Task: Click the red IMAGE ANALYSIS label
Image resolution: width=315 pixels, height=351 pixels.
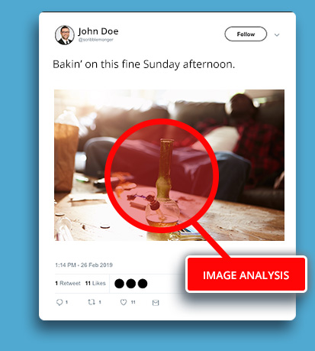Action: coord(246,275)
